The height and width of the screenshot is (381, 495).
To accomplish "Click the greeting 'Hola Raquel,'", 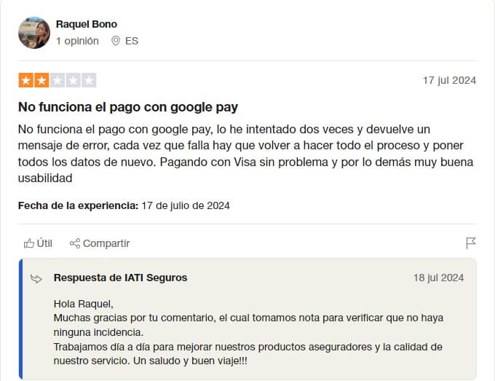I will [x=83, y=304].
